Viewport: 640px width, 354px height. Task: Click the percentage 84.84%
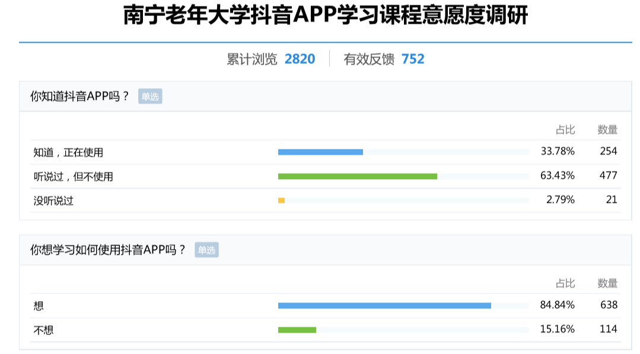(x=558, y=305)
